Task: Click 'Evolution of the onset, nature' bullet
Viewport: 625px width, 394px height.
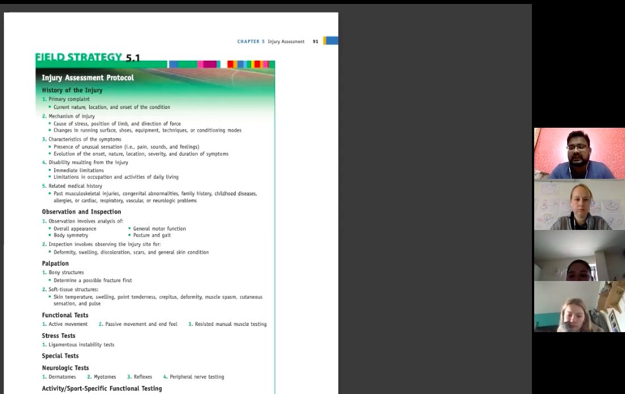Action: click(x=141, y=154)
